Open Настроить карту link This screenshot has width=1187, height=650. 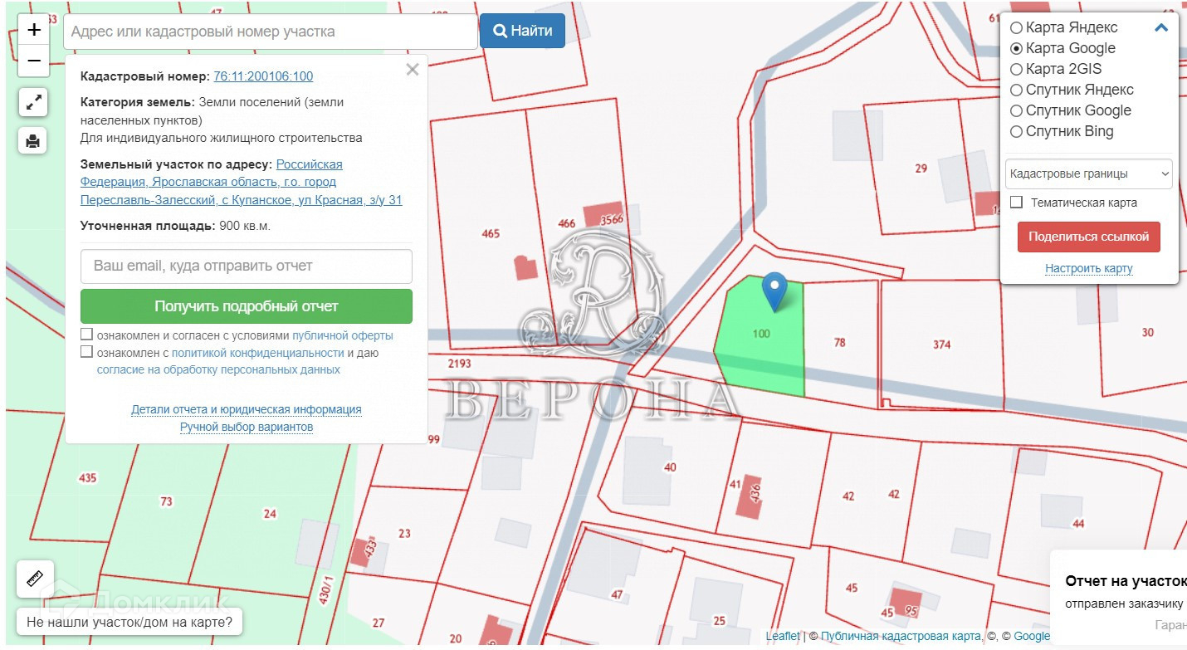[1088, 268]
